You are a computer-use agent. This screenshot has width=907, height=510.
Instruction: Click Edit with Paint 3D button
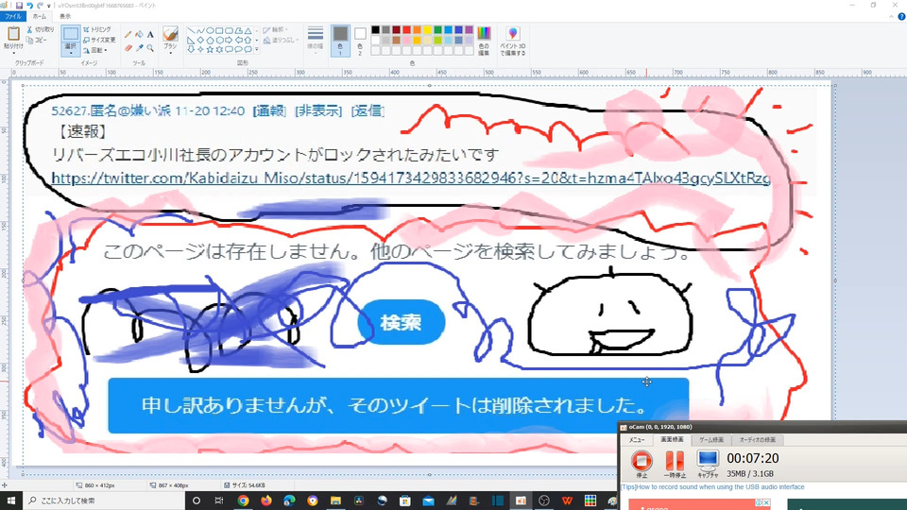[x=512, y=41]
